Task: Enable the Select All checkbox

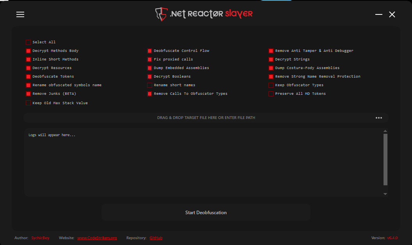Action: [28, 42]
